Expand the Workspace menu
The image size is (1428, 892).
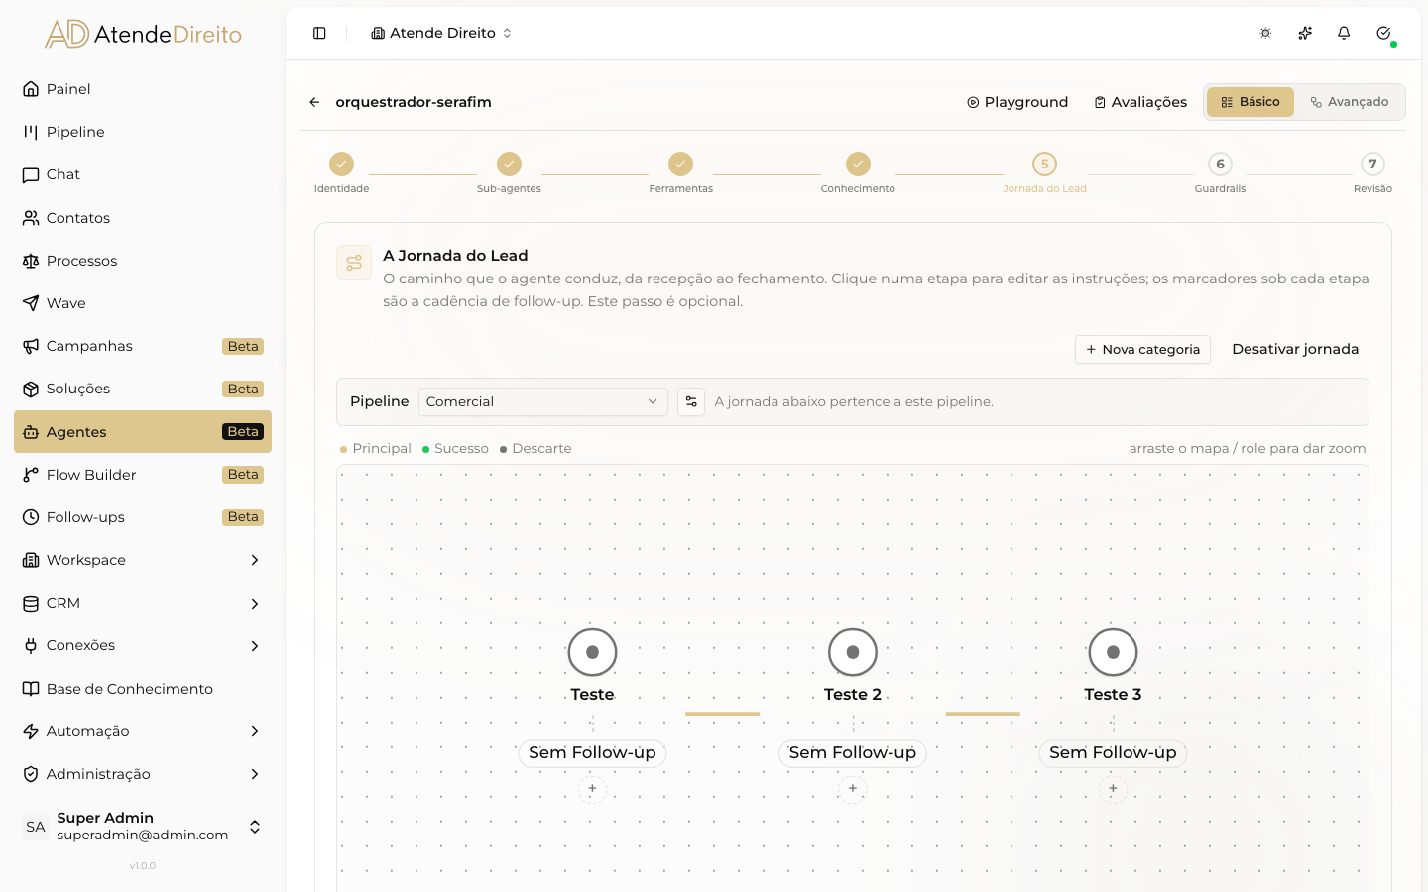point(143,560)
